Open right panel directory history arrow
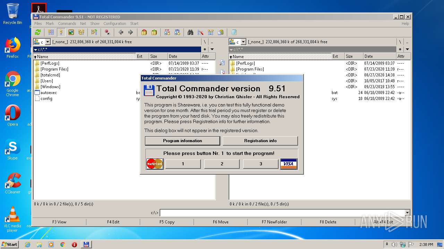444x249 pixels. tap(407, 49)
